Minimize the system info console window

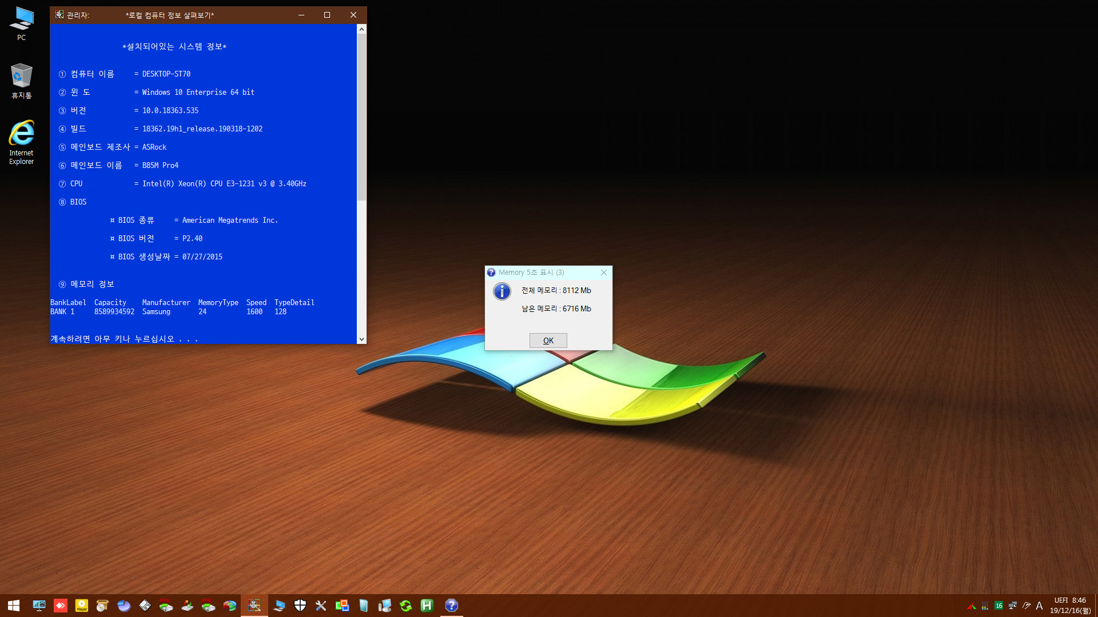click(x=301, y=15)
